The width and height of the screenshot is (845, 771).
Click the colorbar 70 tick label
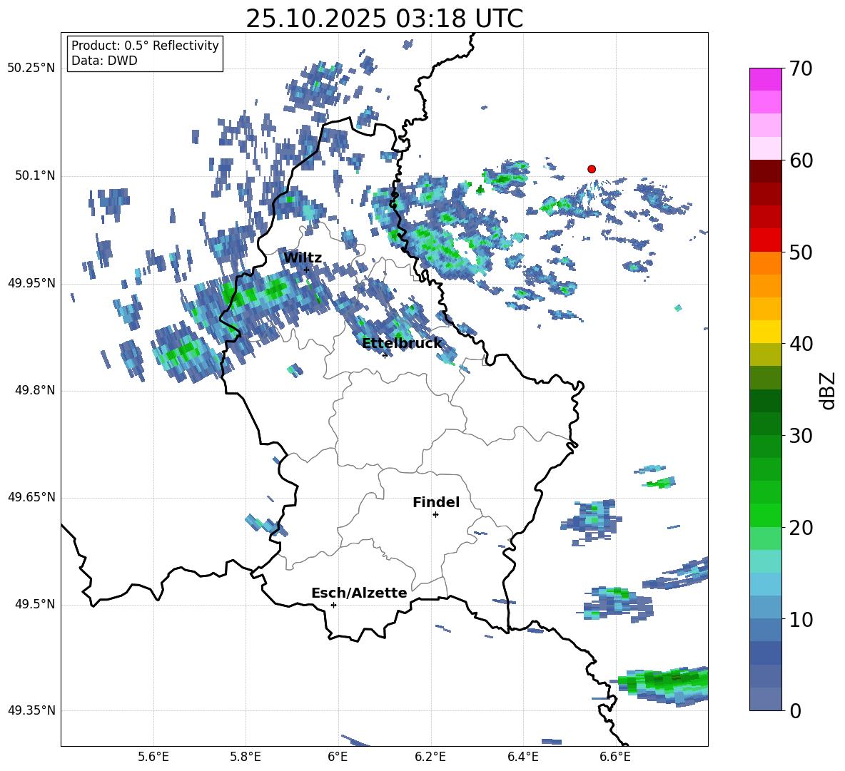click(801, 69)
